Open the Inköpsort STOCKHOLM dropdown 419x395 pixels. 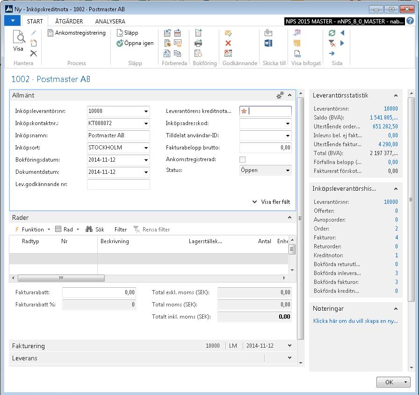146,148
